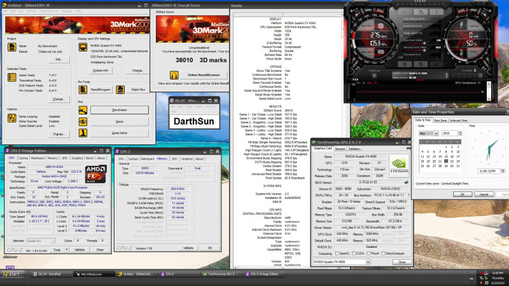
Task: Open the Validation tab in GPU-Z
Action: pos(354,149)
